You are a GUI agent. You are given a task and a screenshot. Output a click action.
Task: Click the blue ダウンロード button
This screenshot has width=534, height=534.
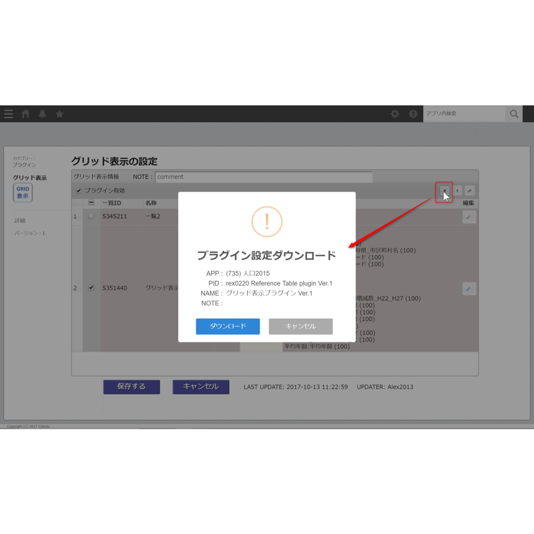point(228,326)
